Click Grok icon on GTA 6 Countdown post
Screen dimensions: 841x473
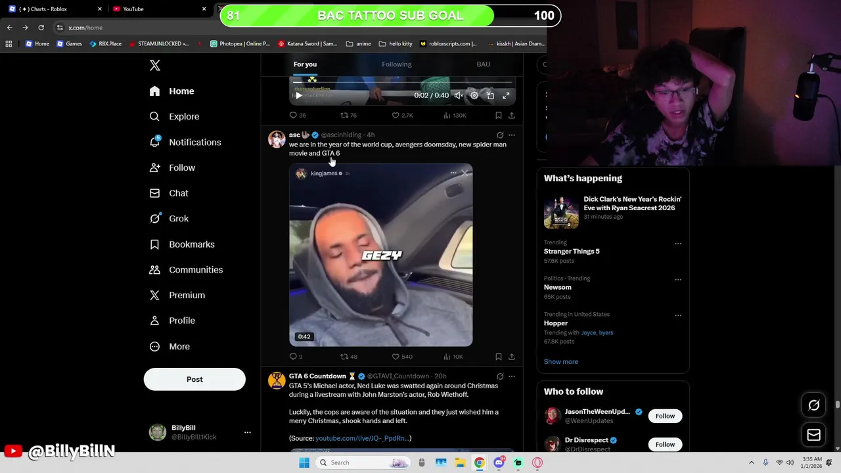click(x=500, y=376)
